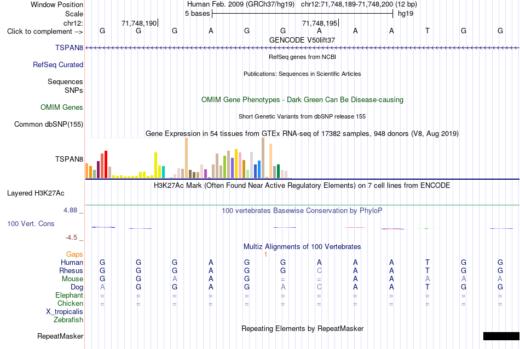The height and width of the screenshot is (349, 520).
Task: Click the light C base in Rhesus row
Action: point(319,270)
